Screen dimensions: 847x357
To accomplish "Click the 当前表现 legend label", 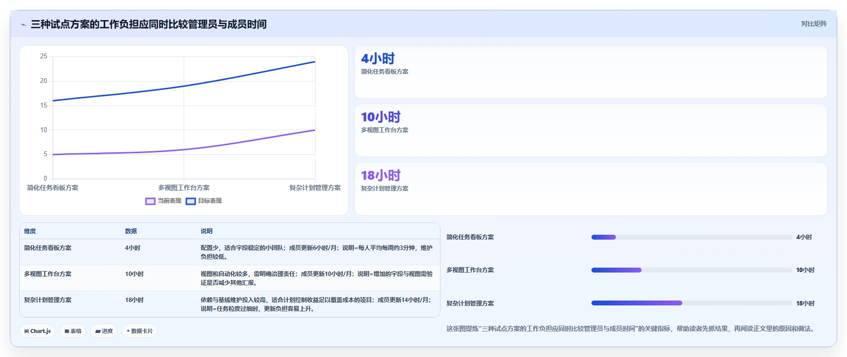I will click(169, 201).
